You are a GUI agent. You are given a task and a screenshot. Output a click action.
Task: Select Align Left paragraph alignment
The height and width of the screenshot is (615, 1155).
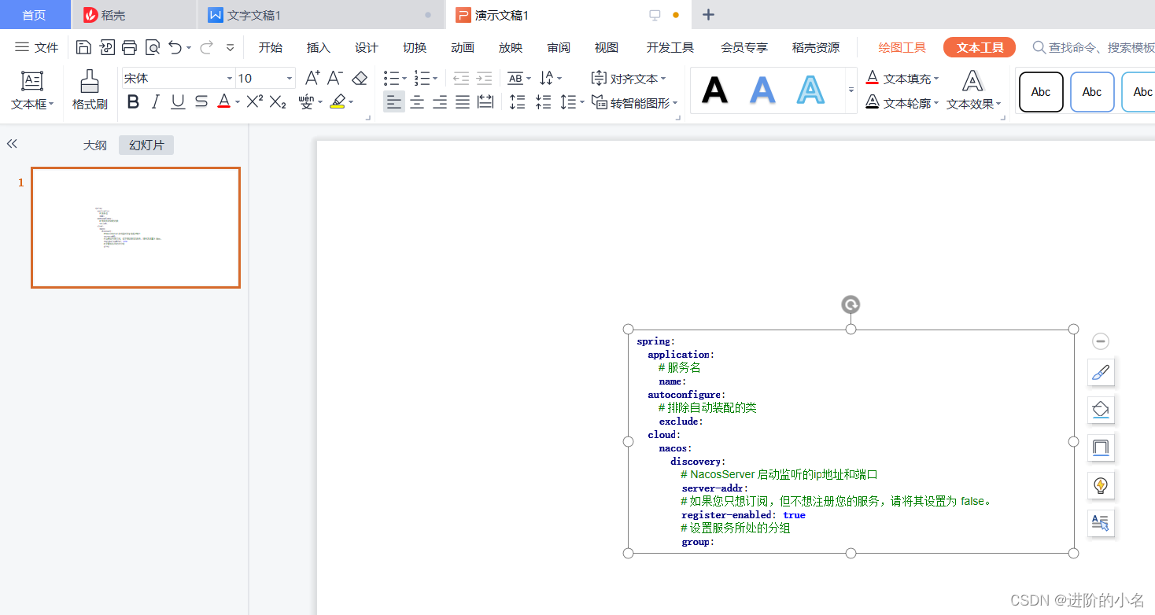point(394,101)
